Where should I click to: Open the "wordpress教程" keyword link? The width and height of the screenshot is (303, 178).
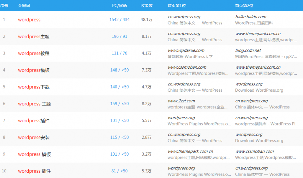(34, 54)
